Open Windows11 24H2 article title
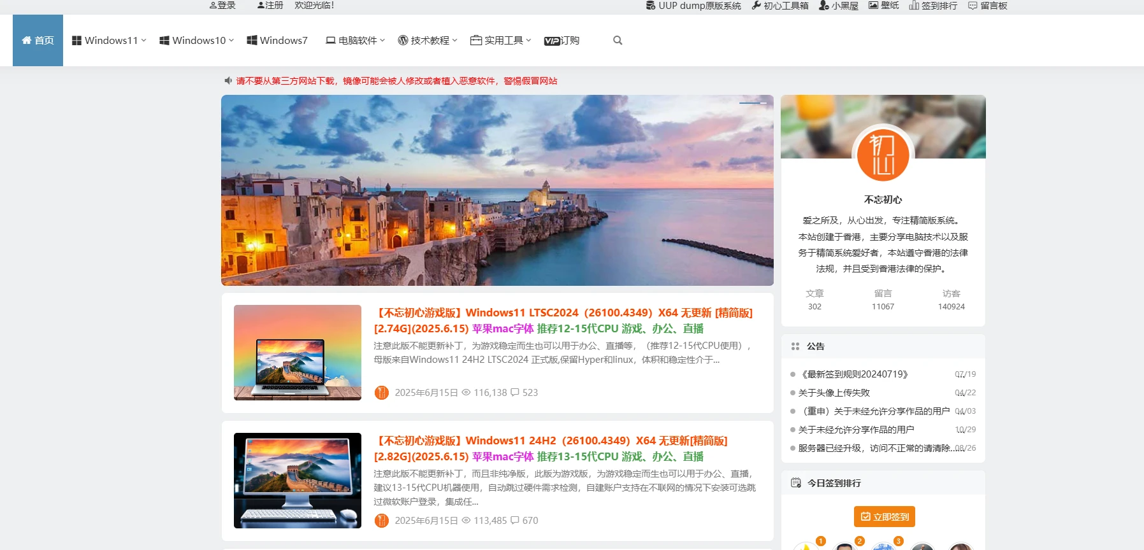 pyautogui.click(x=551, y=448)
